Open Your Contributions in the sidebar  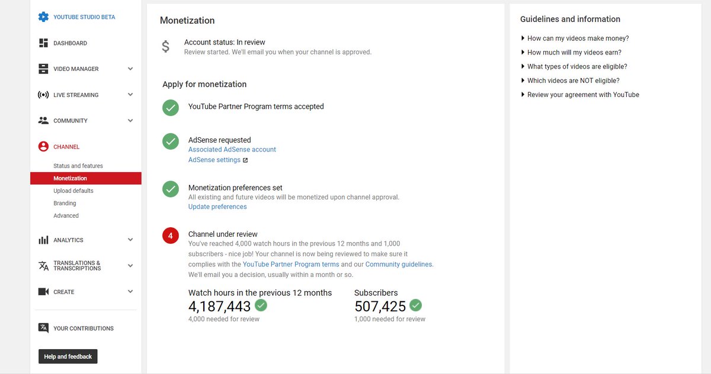84,328
